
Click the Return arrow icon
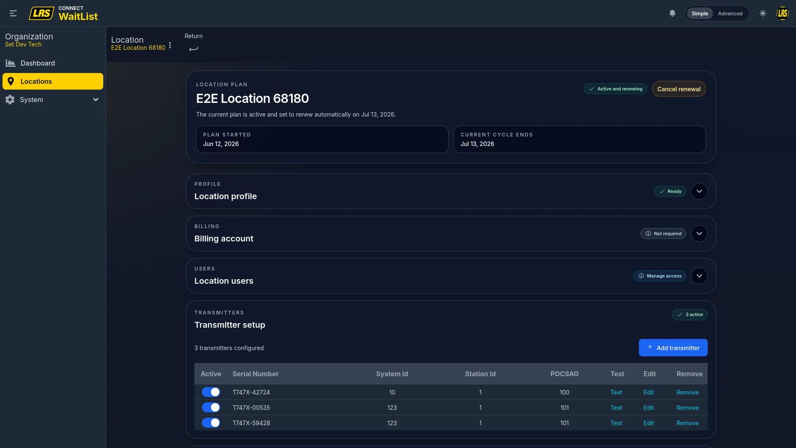[194, 49]
